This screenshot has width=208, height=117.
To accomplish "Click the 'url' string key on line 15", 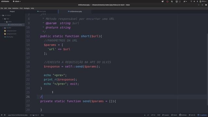I will pyautogui.click(x=52, y=49).
